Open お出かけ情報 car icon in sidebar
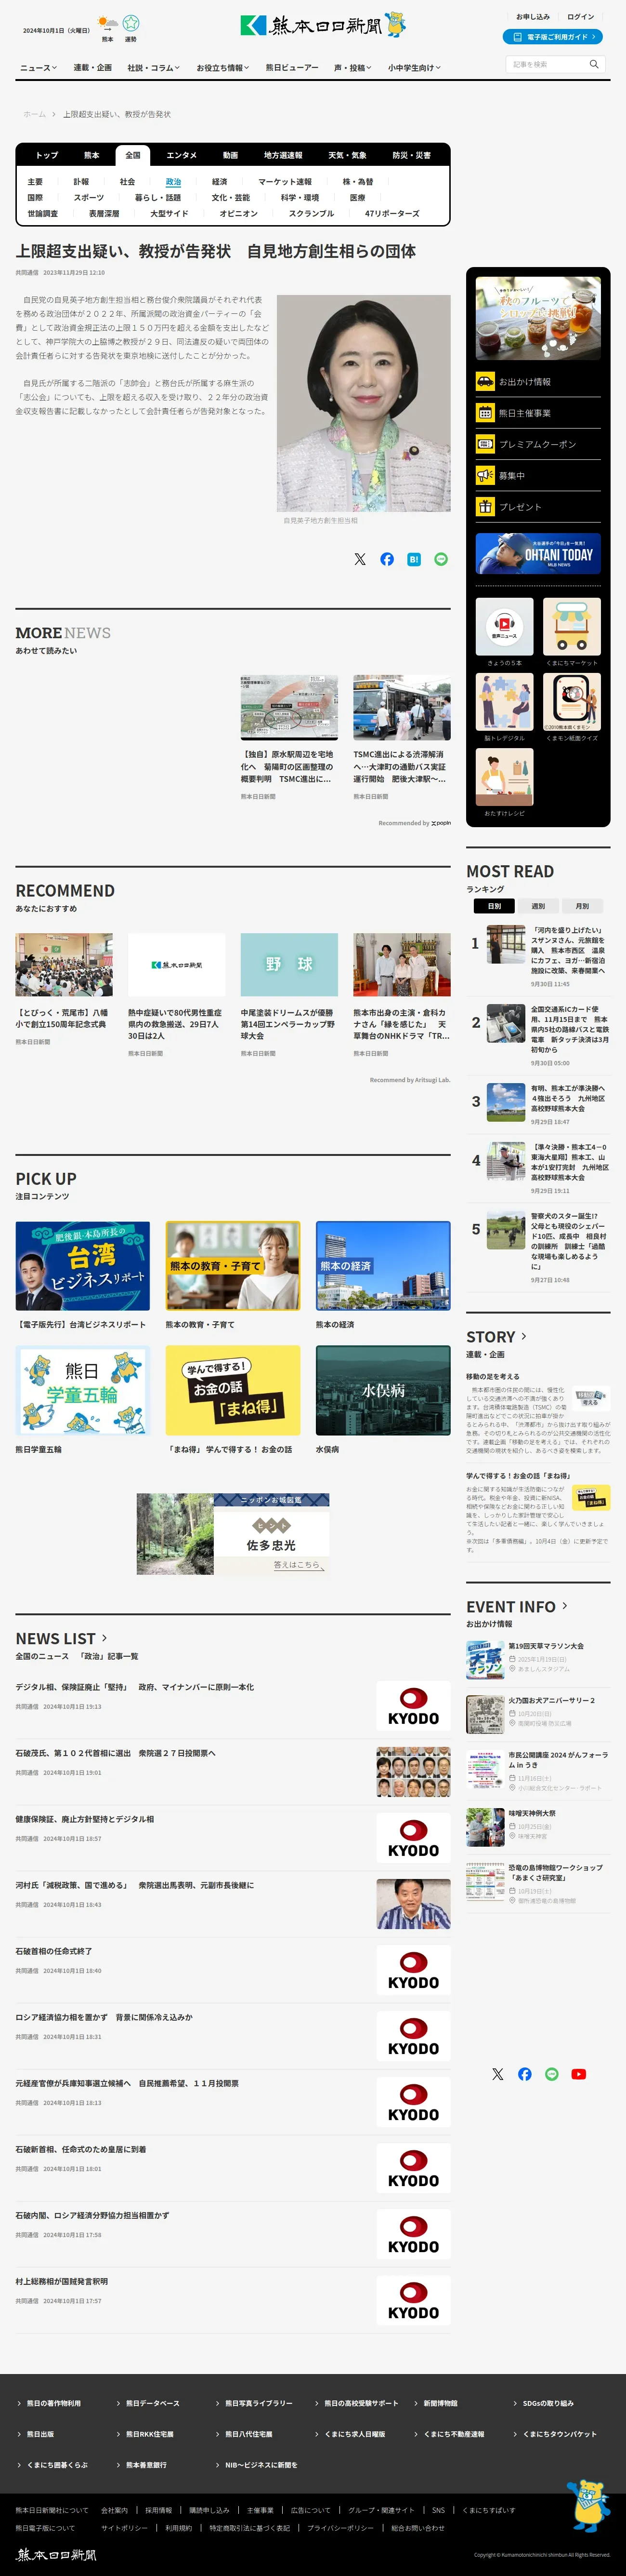 click(x=484, y=381)
